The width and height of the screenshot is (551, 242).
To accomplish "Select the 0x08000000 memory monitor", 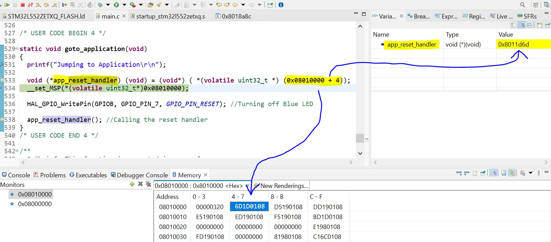I will (35, 204).
